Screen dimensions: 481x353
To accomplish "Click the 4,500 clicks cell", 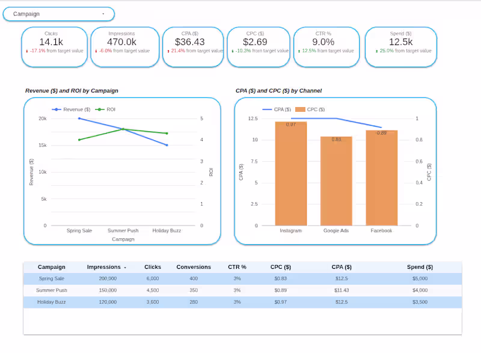I will coord(153,290).
